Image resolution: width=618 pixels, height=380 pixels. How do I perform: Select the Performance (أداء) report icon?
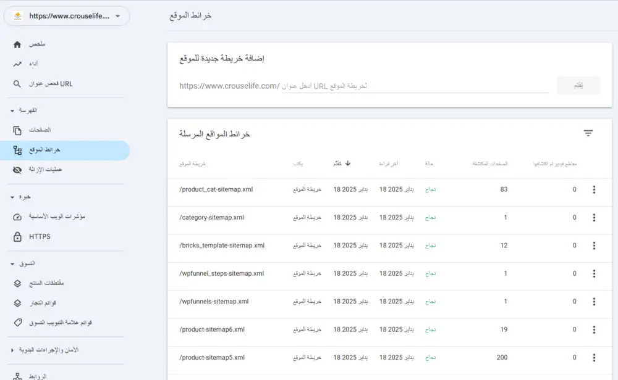16,64
